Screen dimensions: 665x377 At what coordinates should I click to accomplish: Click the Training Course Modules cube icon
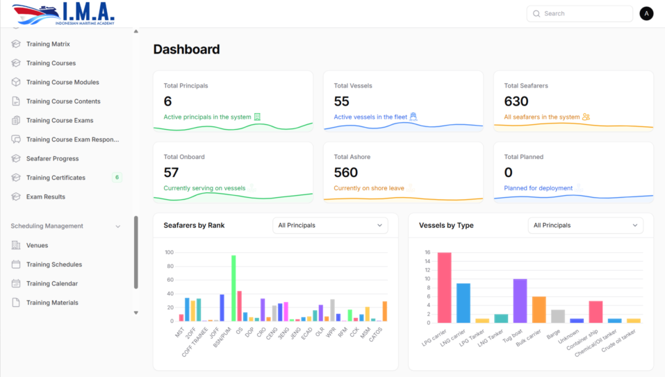(x=16, y=82)
